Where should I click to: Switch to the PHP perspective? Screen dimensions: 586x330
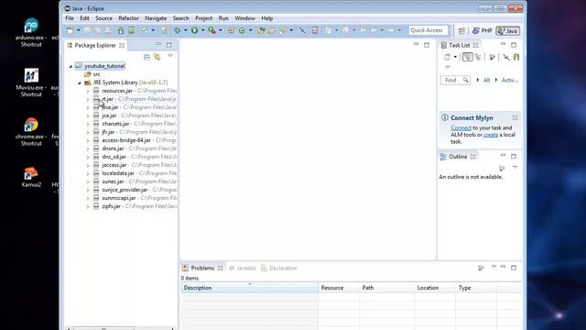(483, 30)
